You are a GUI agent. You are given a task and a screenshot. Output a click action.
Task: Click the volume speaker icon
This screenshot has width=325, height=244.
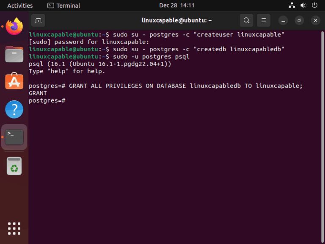[303, 6]
